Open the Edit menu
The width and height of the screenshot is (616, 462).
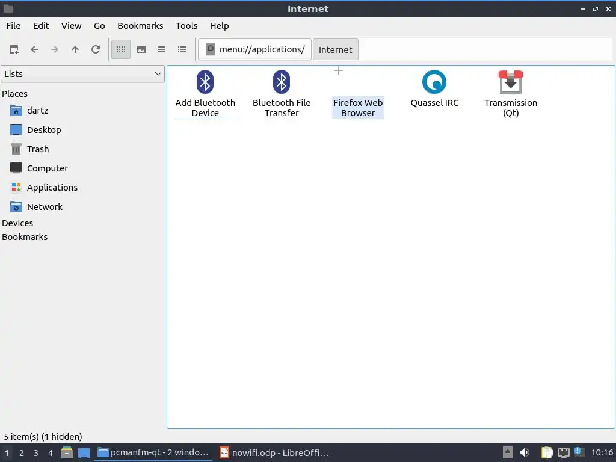[41, 26]
